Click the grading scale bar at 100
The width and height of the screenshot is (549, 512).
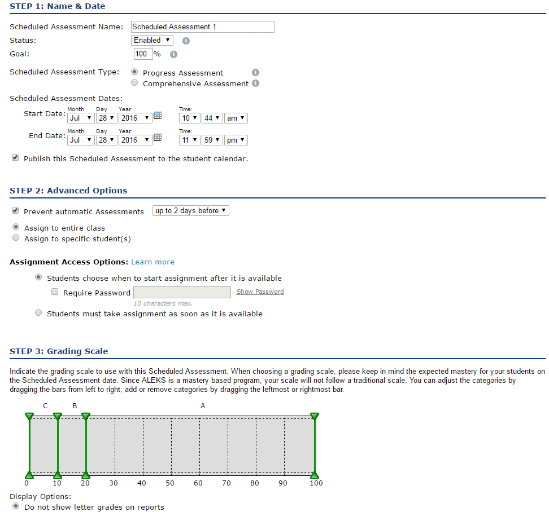315,445
